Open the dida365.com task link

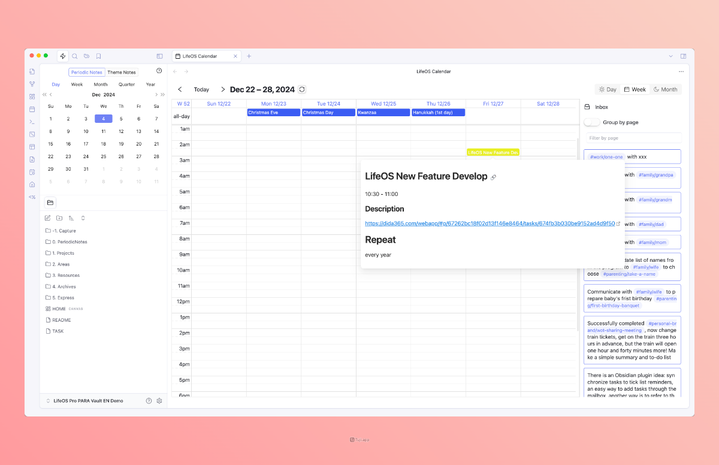(x=490, y=224)
